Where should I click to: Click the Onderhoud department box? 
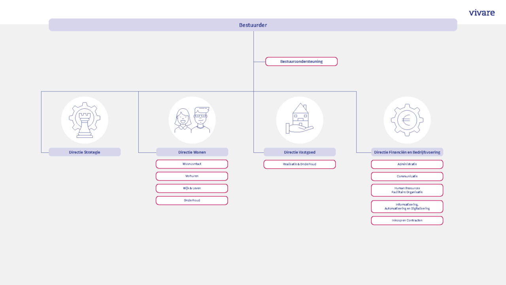192,200
